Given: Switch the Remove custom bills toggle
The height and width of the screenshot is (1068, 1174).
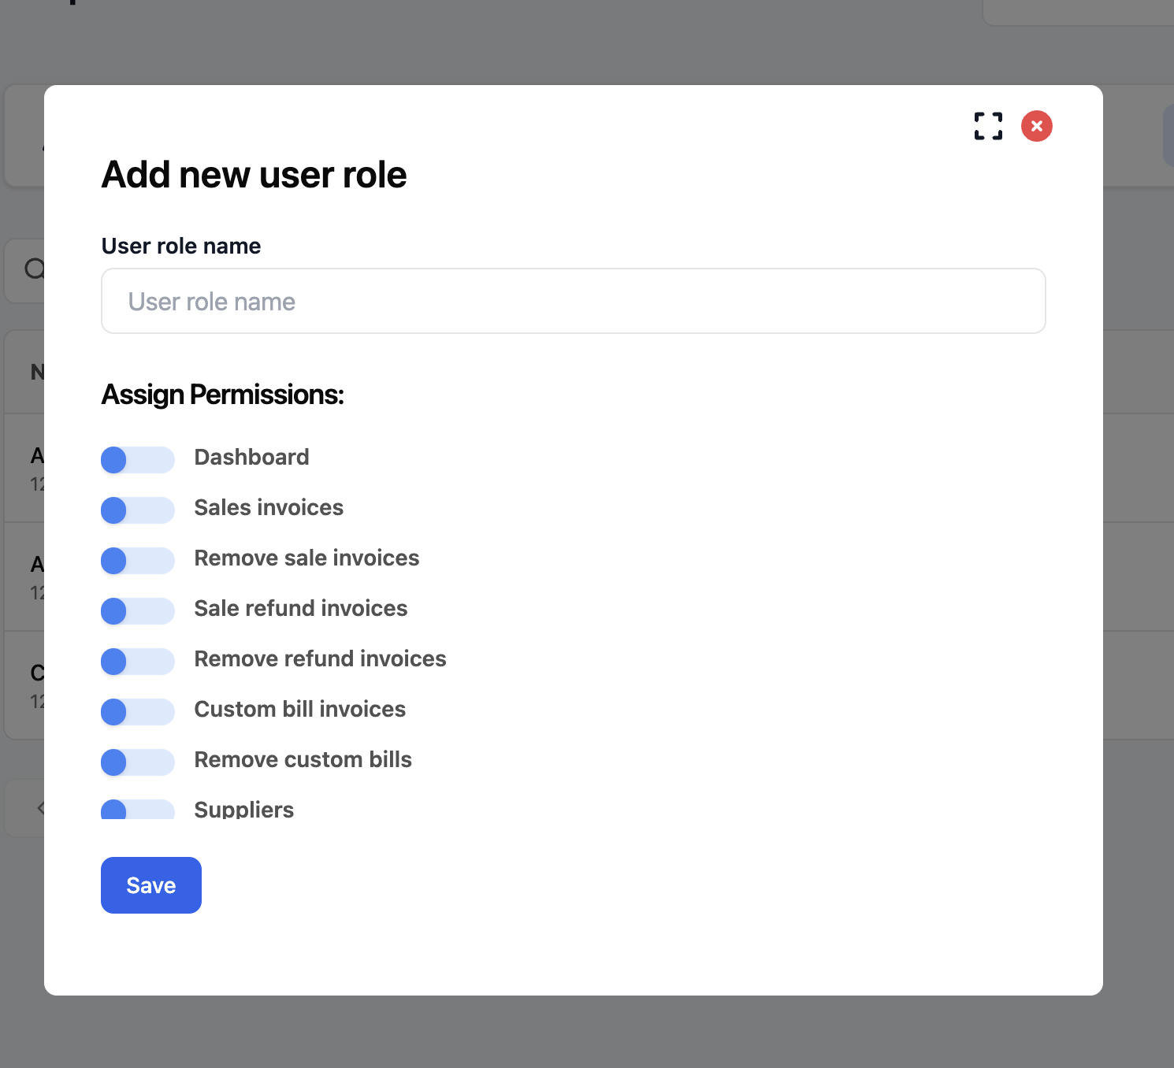Looking at the screenshot, I should point(138,762).
